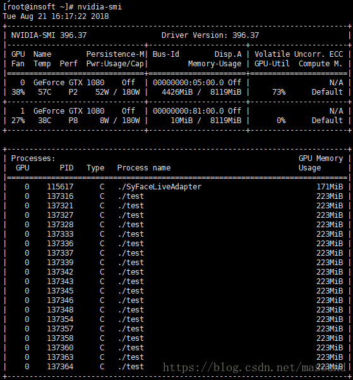Click the Memory-Usage header label

coord(215,64)
